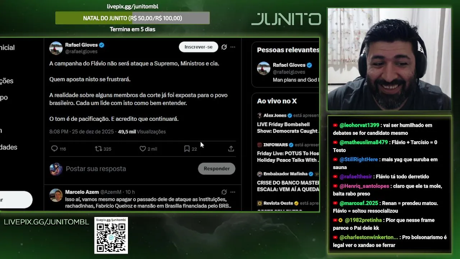Click the @leohorvat1399 chat username
Screen dimensions: 460x259
pyautogui.click(x=359, y=125)
